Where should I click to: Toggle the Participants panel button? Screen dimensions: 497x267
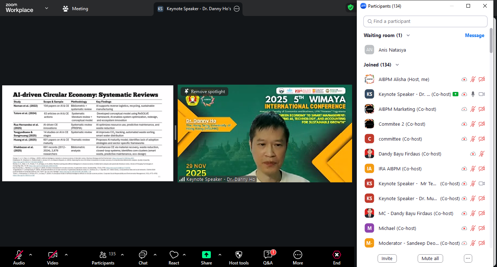tap(103, 255)
